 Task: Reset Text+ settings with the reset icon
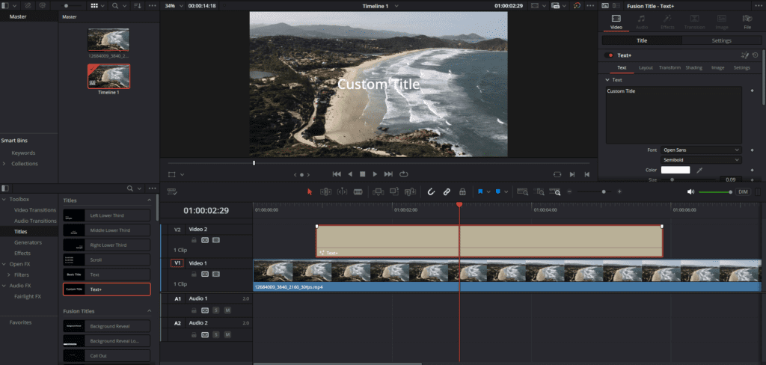[755, 55]
